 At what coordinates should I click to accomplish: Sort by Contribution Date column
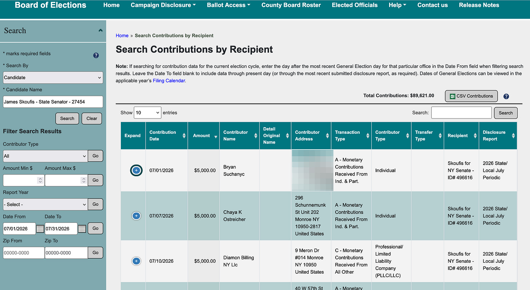tap(167, 136)
